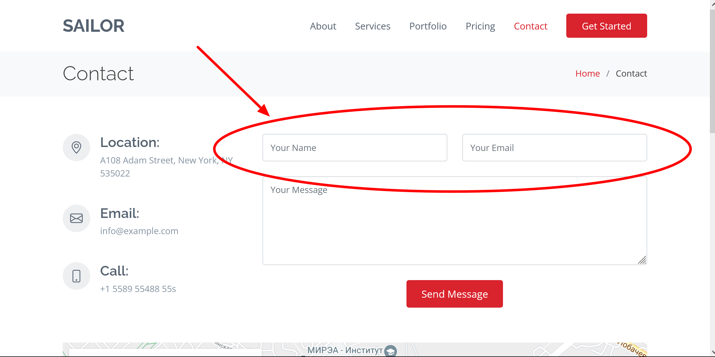Click the location pin icon

click(76, 148)
